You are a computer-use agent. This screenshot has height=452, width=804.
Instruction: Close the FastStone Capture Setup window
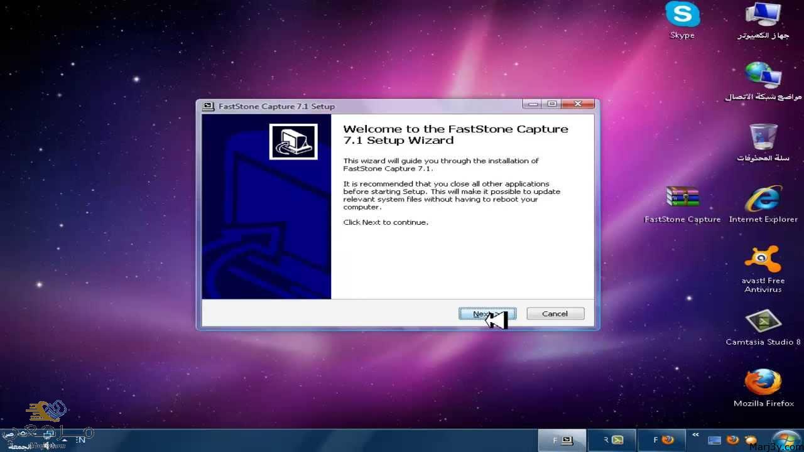tap(577, 104)
